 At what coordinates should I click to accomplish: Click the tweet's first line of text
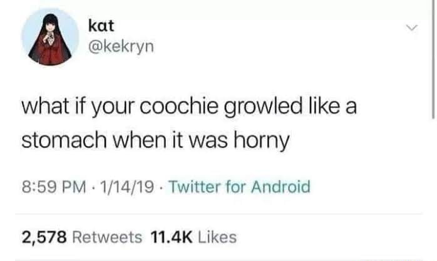(x=189, y=107)
